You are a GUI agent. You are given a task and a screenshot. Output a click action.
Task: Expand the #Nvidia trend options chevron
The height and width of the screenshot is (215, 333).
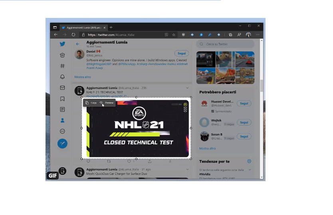[250, 170]
